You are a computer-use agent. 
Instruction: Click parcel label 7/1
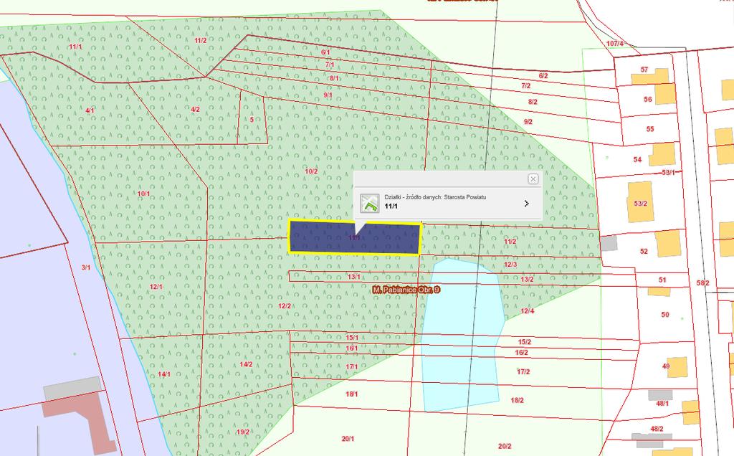point(330,65)
